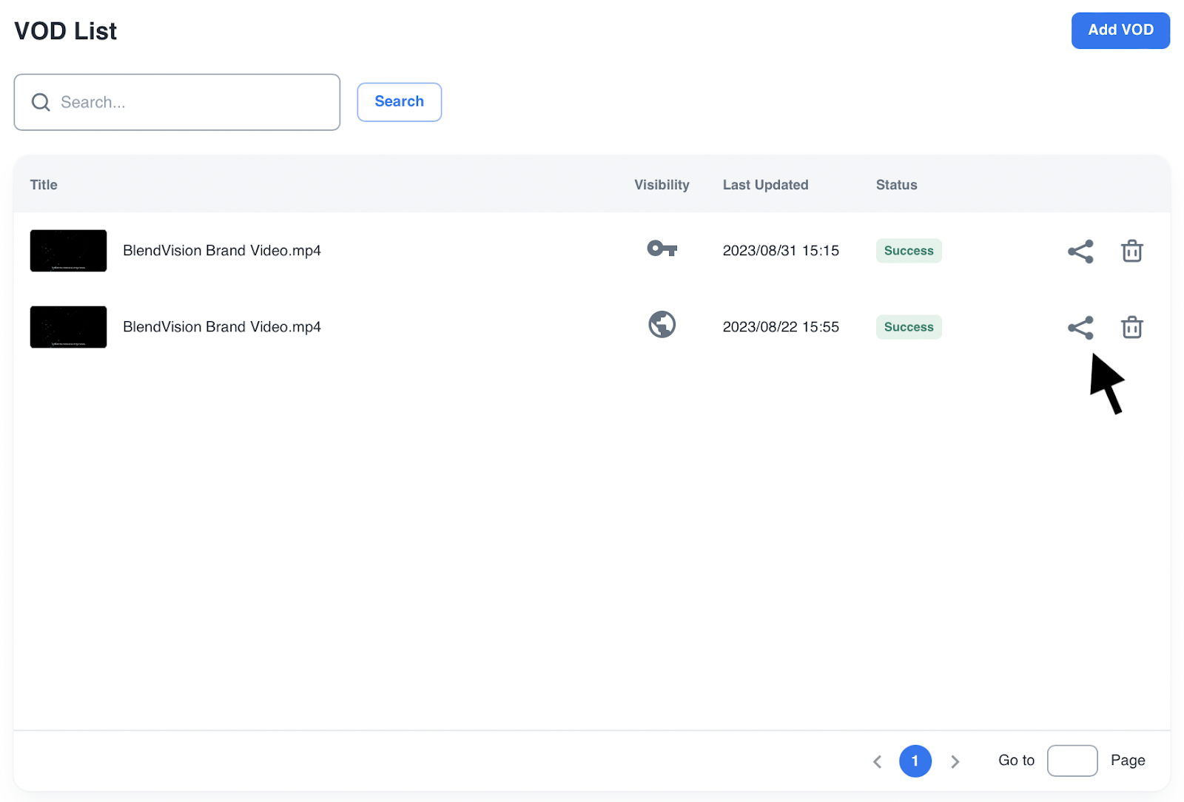The image size is (1184, 802).
Task: Open the video title in the key-visibility row
Action: click(221, 251)
